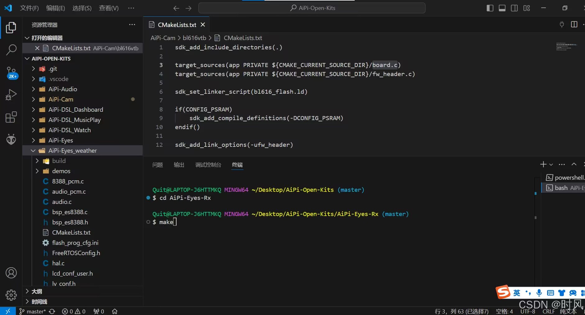Open the Explorer view in activity bar
This screenshot has width=585, height=315.
click(11, 28)
